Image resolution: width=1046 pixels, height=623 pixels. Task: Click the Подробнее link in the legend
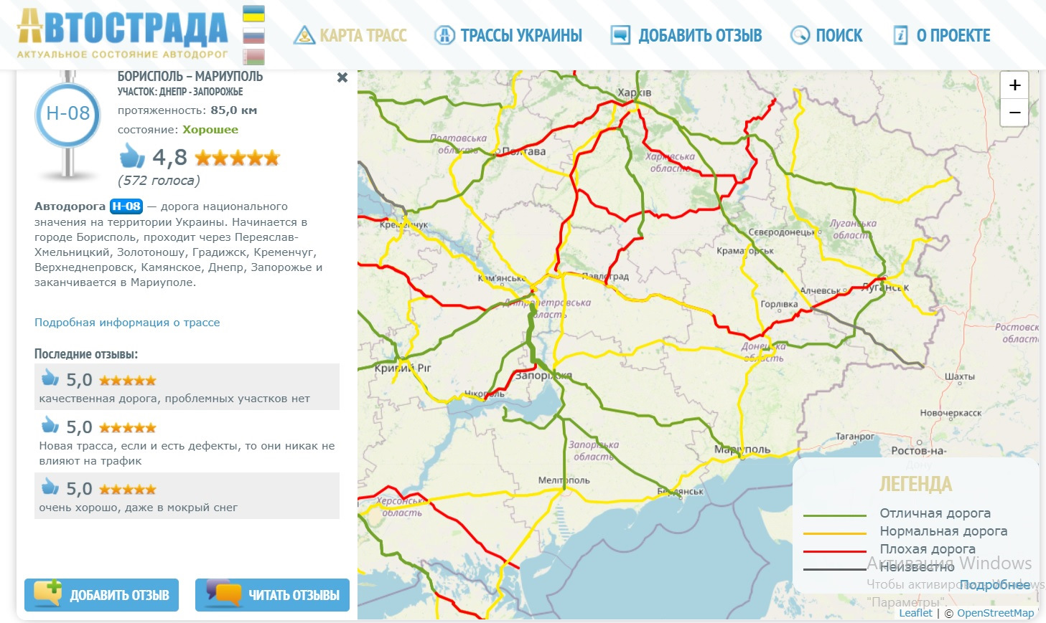click(995, 585)
